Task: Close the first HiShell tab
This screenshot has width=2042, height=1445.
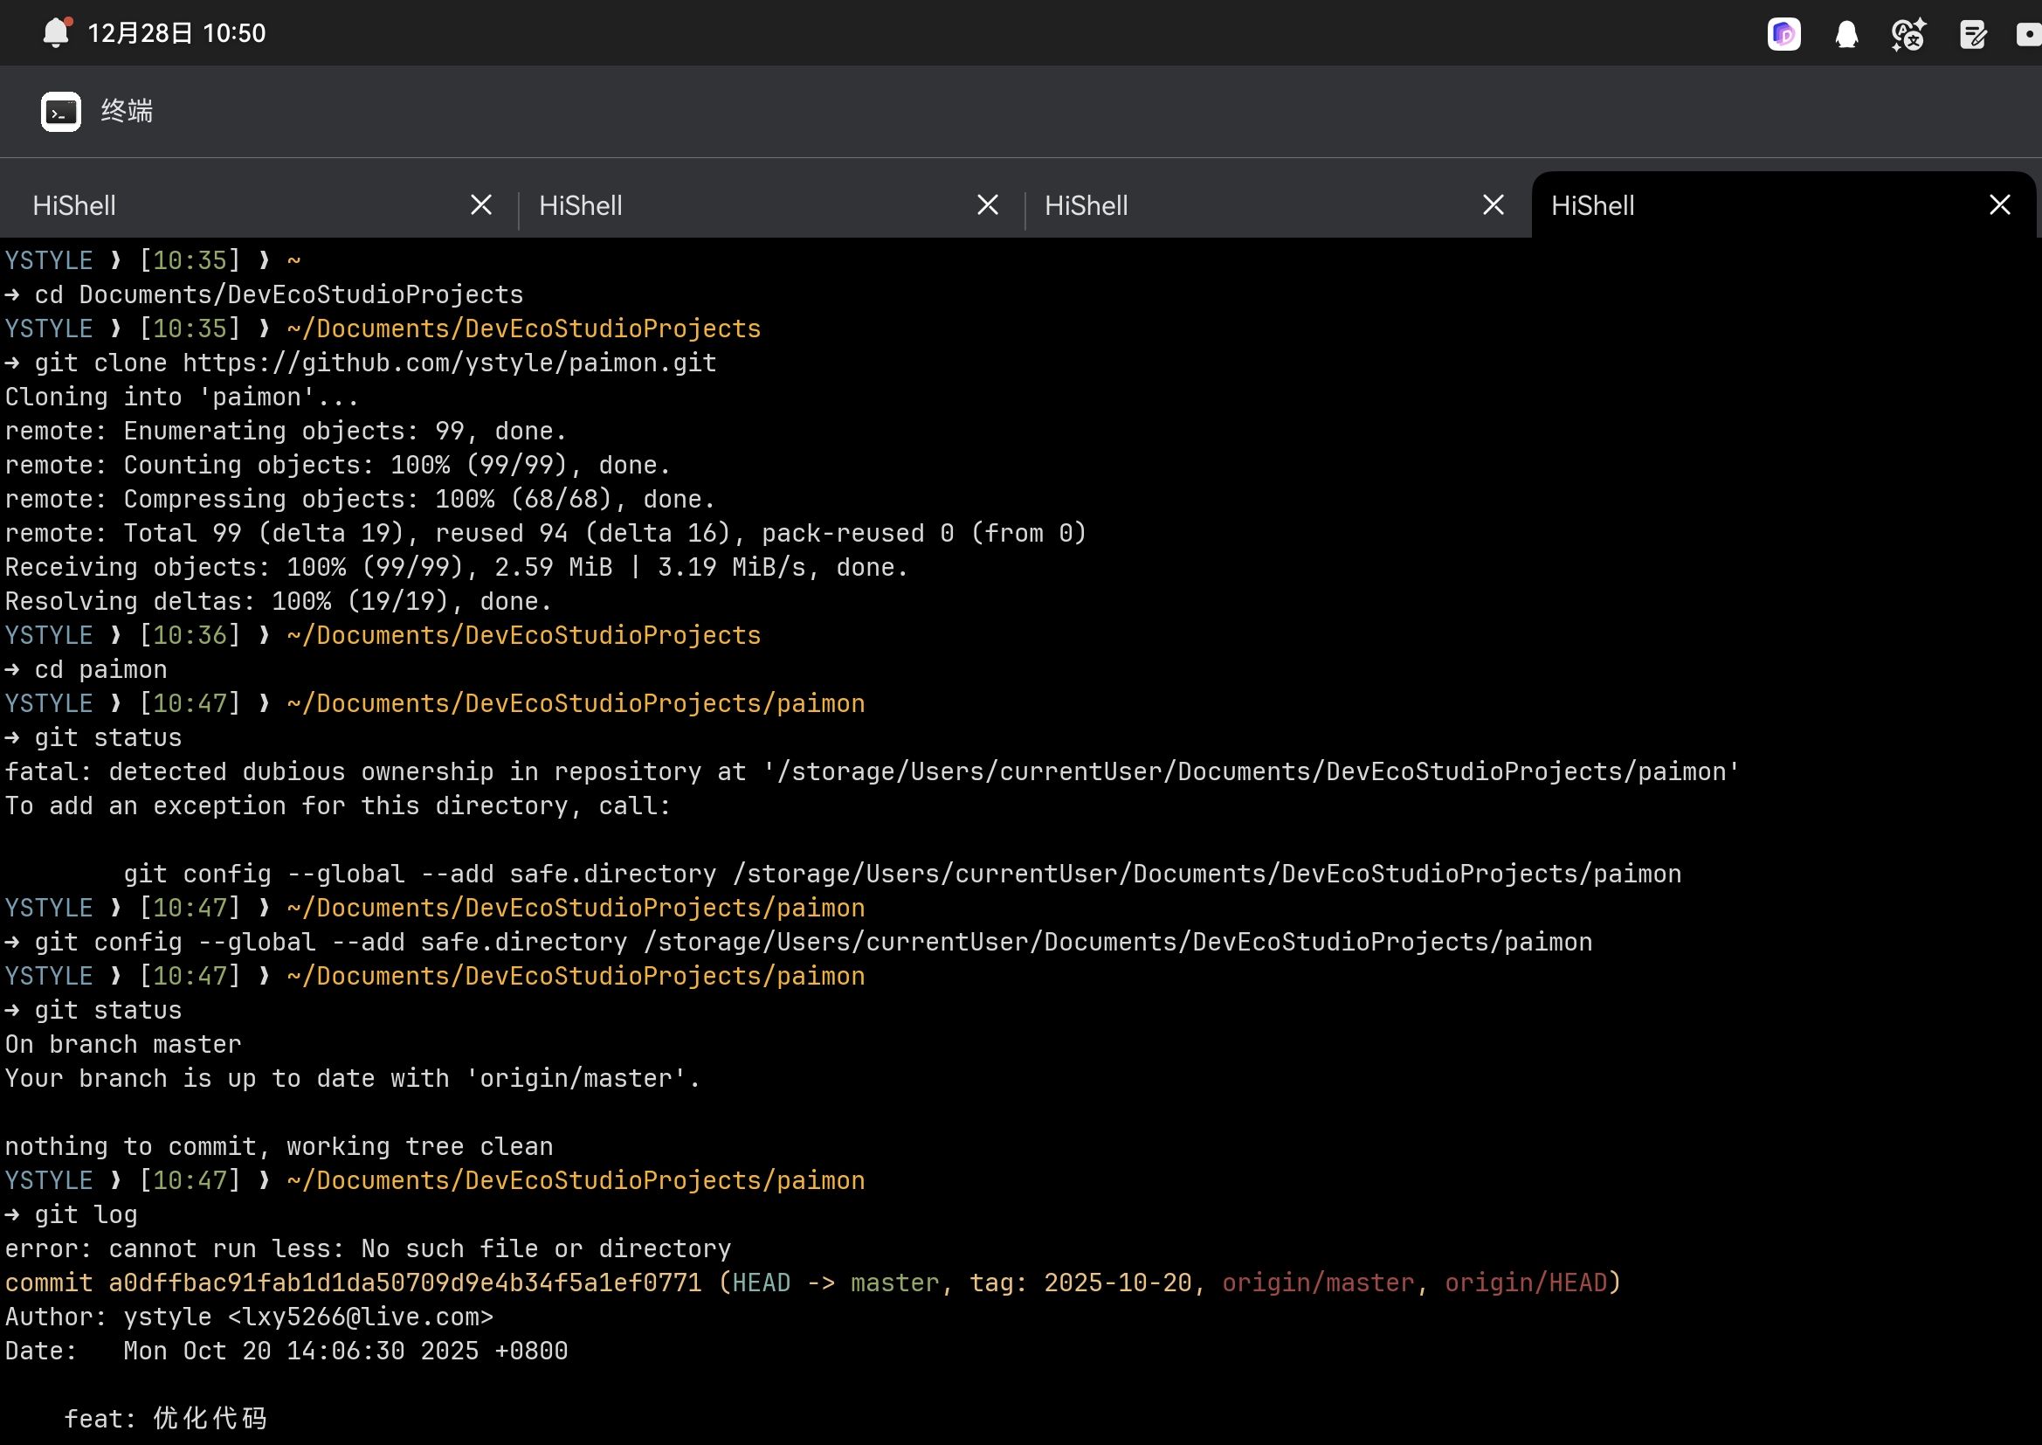Action: pyautogui.click(x=481, y=205)
